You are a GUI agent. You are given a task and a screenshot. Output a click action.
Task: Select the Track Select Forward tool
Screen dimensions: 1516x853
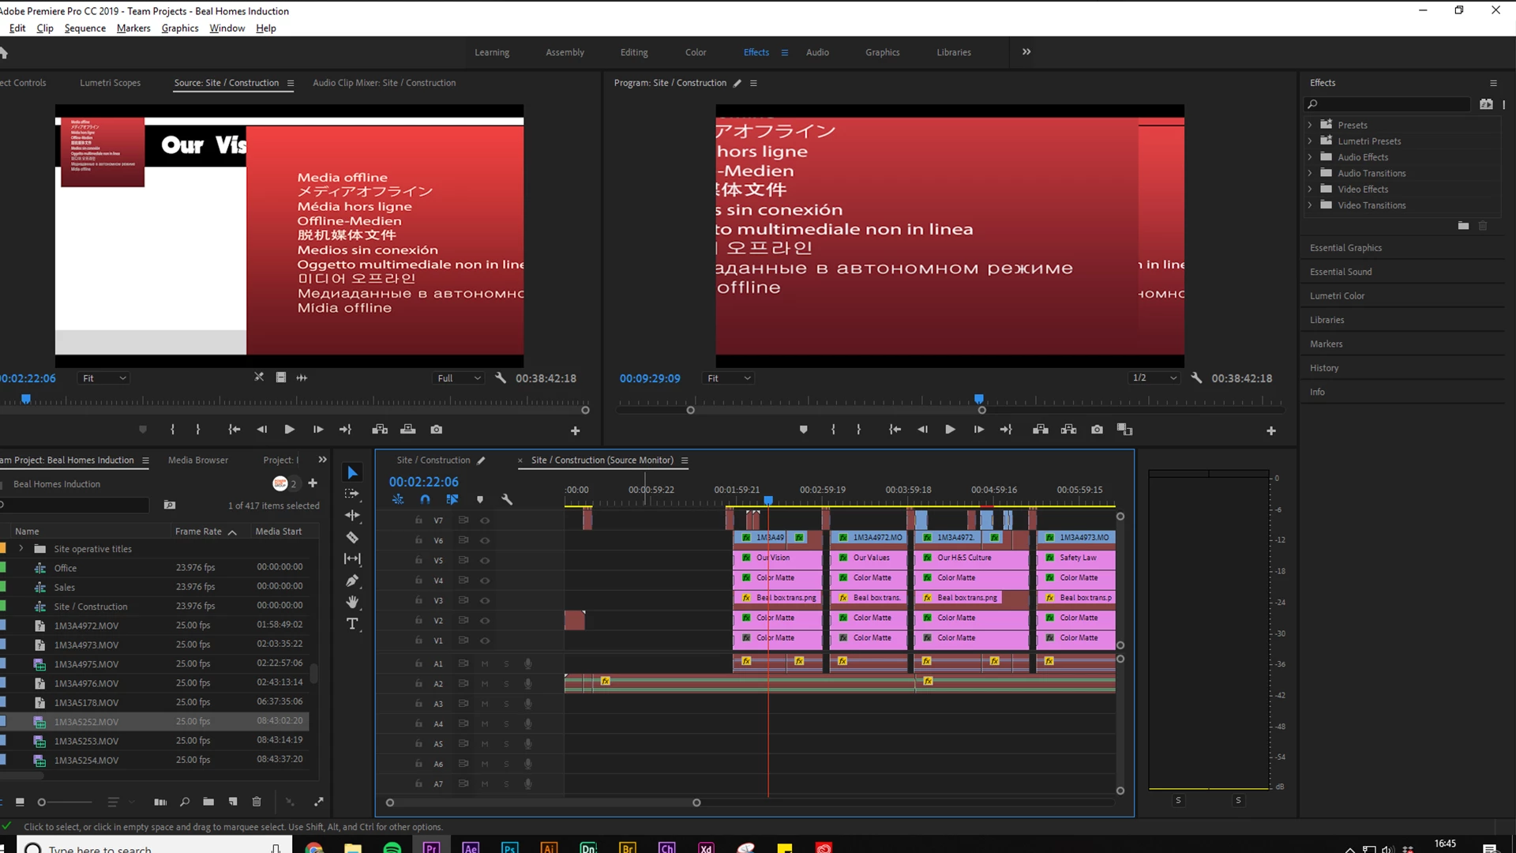coord(352,494)
